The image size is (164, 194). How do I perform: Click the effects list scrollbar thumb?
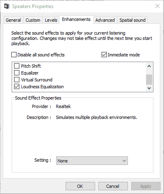[149, 79]
